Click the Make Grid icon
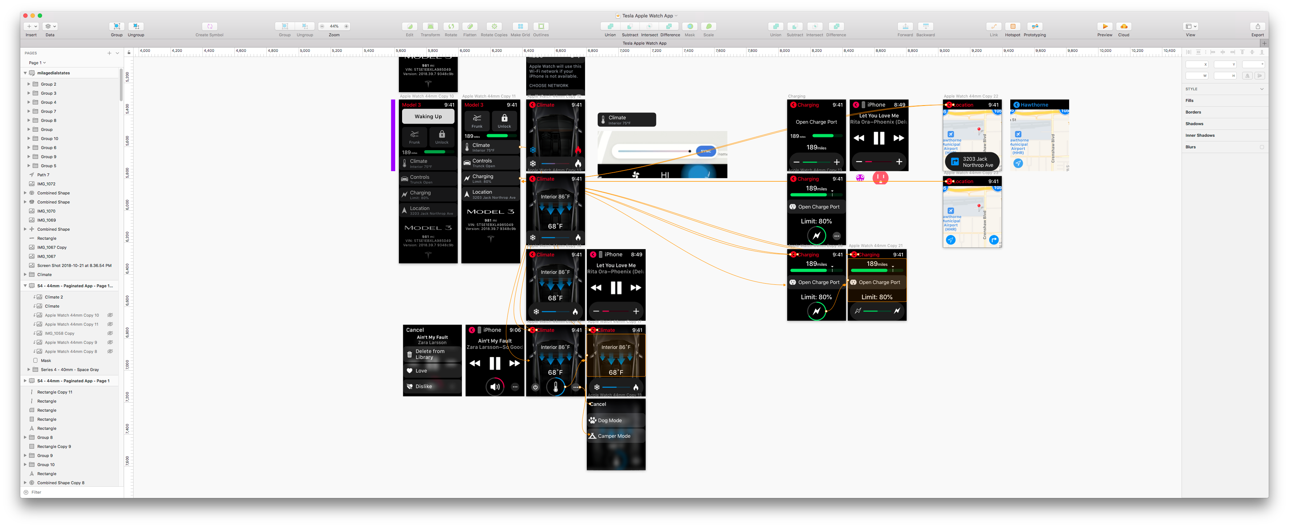Image resolution: width=1289 pixels, height=527 pixels. coord(520,26)
